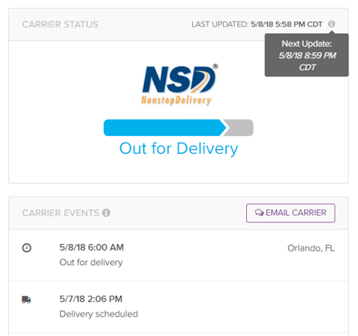Click the Next Update tooltip
Image resolution: width=358 pixels, height=336 pixels.
[307, 55]
